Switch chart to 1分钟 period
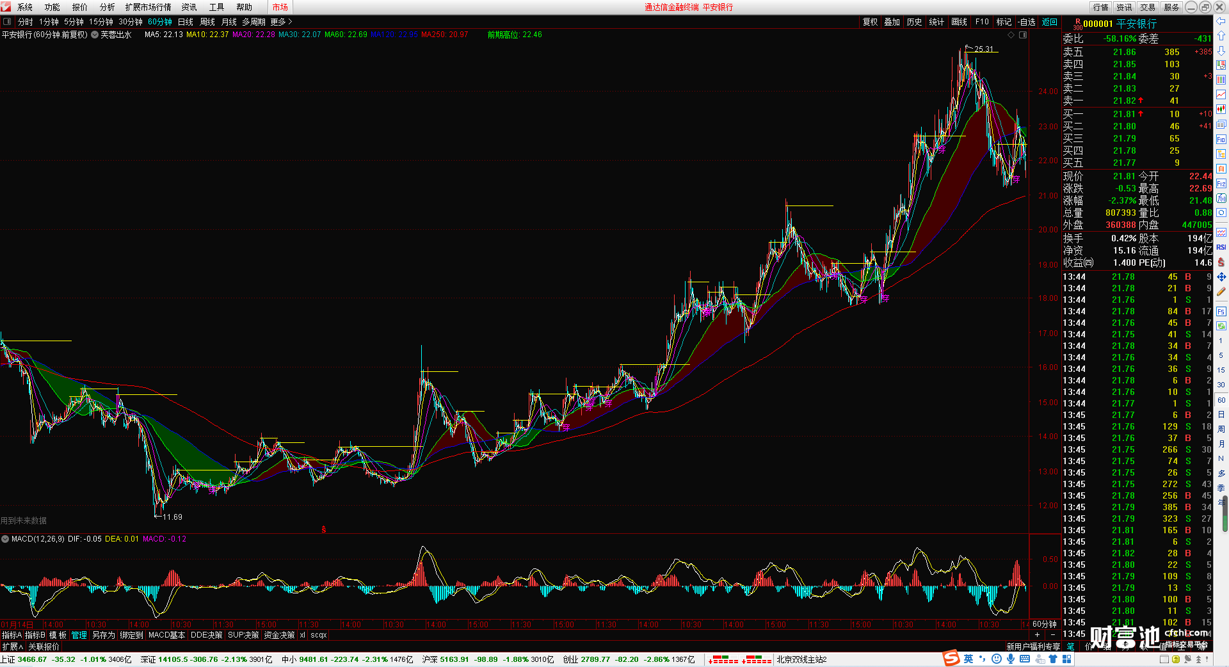 pyautogui.click(x=49, y=22)
